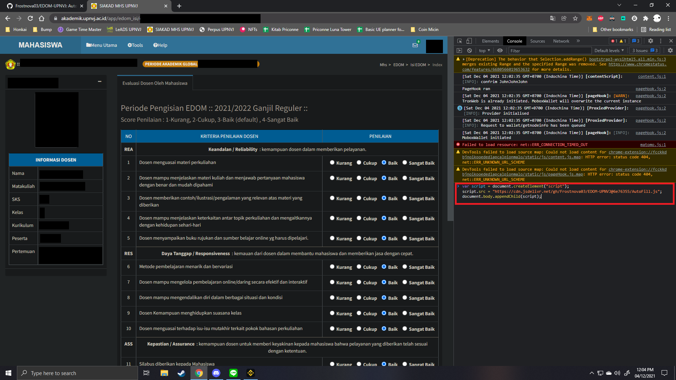Switch to the Network tab in DevTools
Image resolution: width=676 pixels, height=380 pixels.
point(561,41)
